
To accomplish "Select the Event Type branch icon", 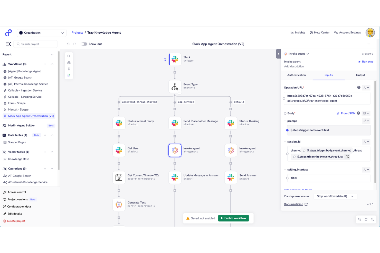I will [175, 86].
